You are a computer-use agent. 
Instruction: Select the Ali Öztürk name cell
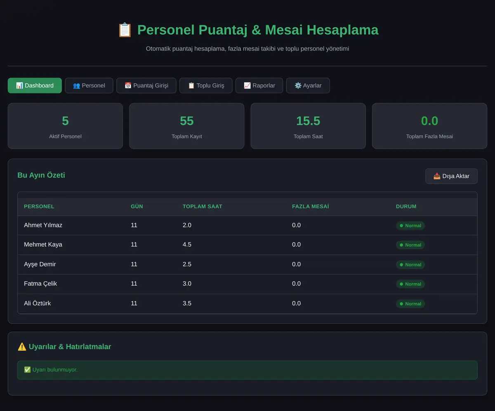point(38,303)
